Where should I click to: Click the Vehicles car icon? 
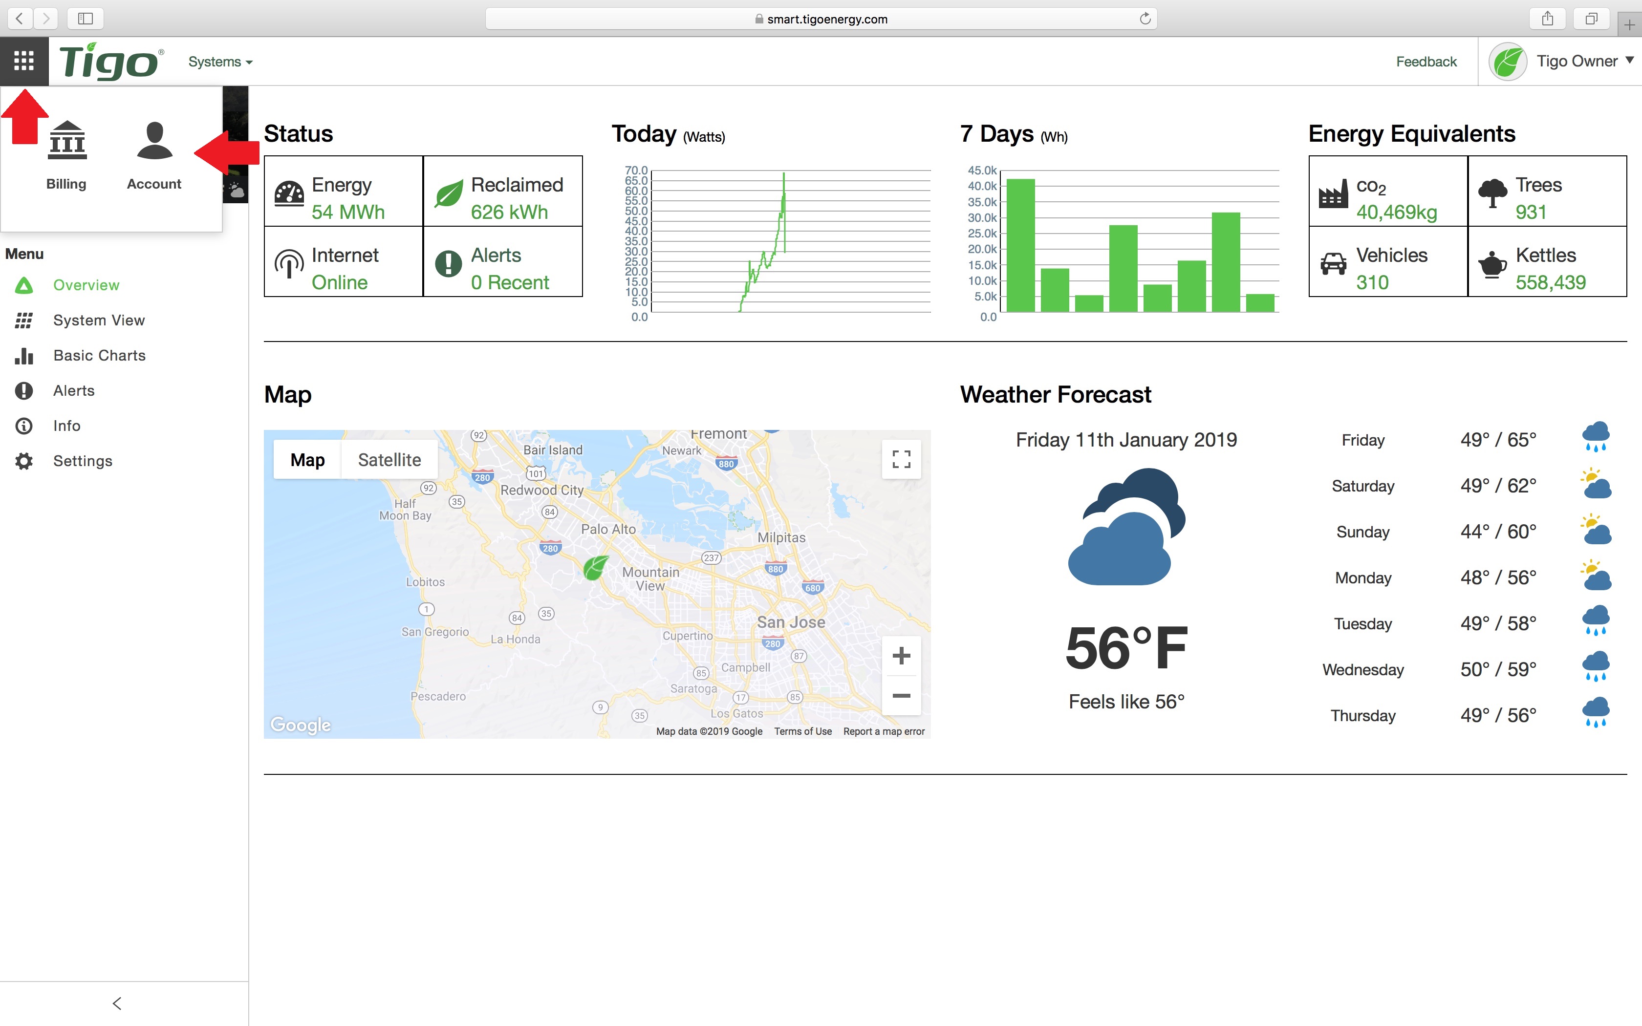tap(1333, 263)
